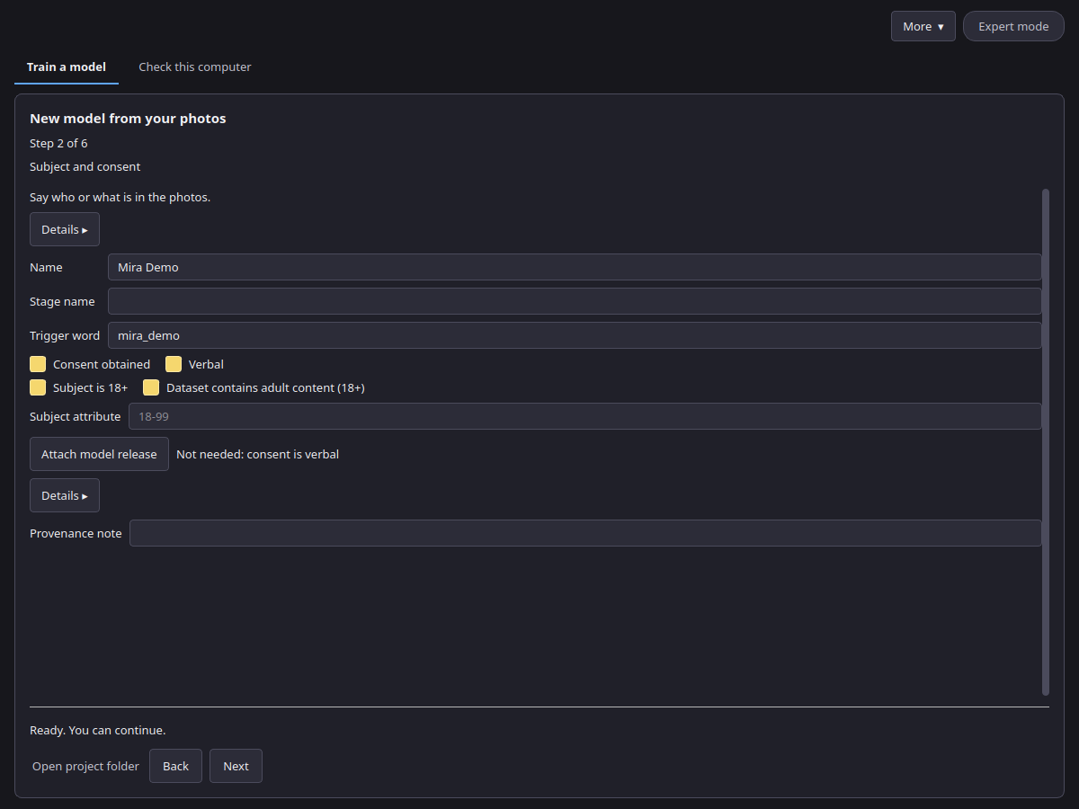Viewport: 1079px width, 809px height.
Task: Open the Check this computer tab
Action: coord(195,67)
